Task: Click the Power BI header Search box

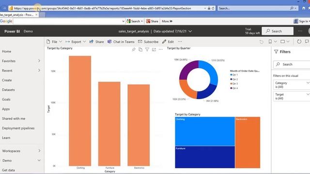Action: [x=278, y=31]
